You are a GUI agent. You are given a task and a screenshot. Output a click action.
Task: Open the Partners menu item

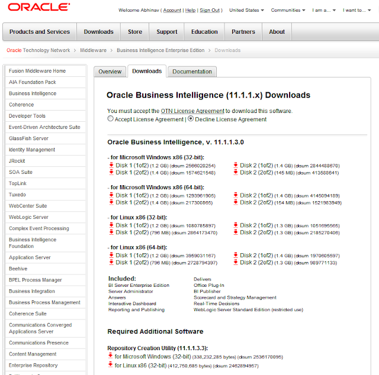click(243, 31)
